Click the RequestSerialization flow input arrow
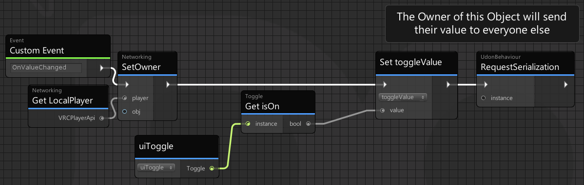The width and height of the screenshot is (584, 185). pos(486,84)
